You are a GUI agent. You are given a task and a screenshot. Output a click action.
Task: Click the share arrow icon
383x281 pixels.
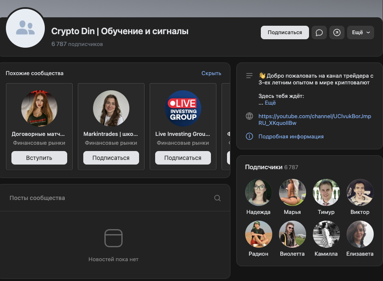click(x=337, y=32)
